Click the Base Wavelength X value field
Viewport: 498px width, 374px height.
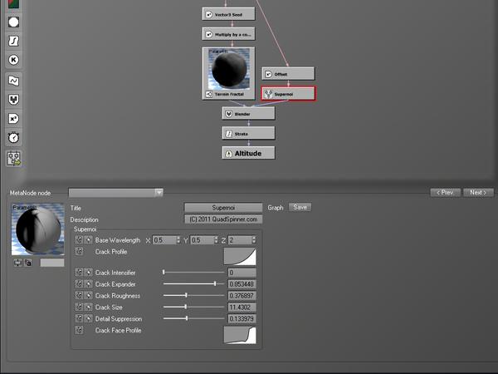(x=164, y=240)
